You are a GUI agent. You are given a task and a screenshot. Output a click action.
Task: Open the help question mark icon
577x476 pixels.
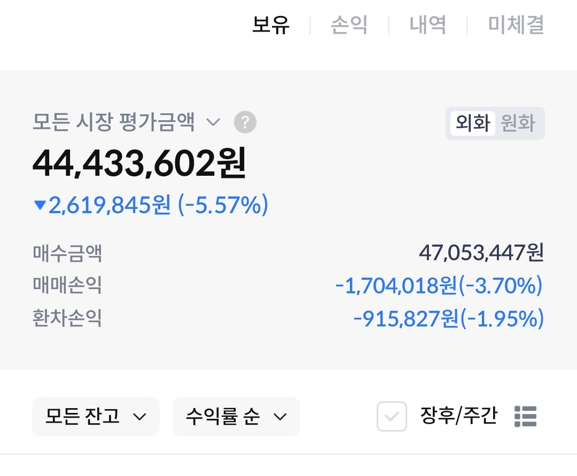(245, 123)
